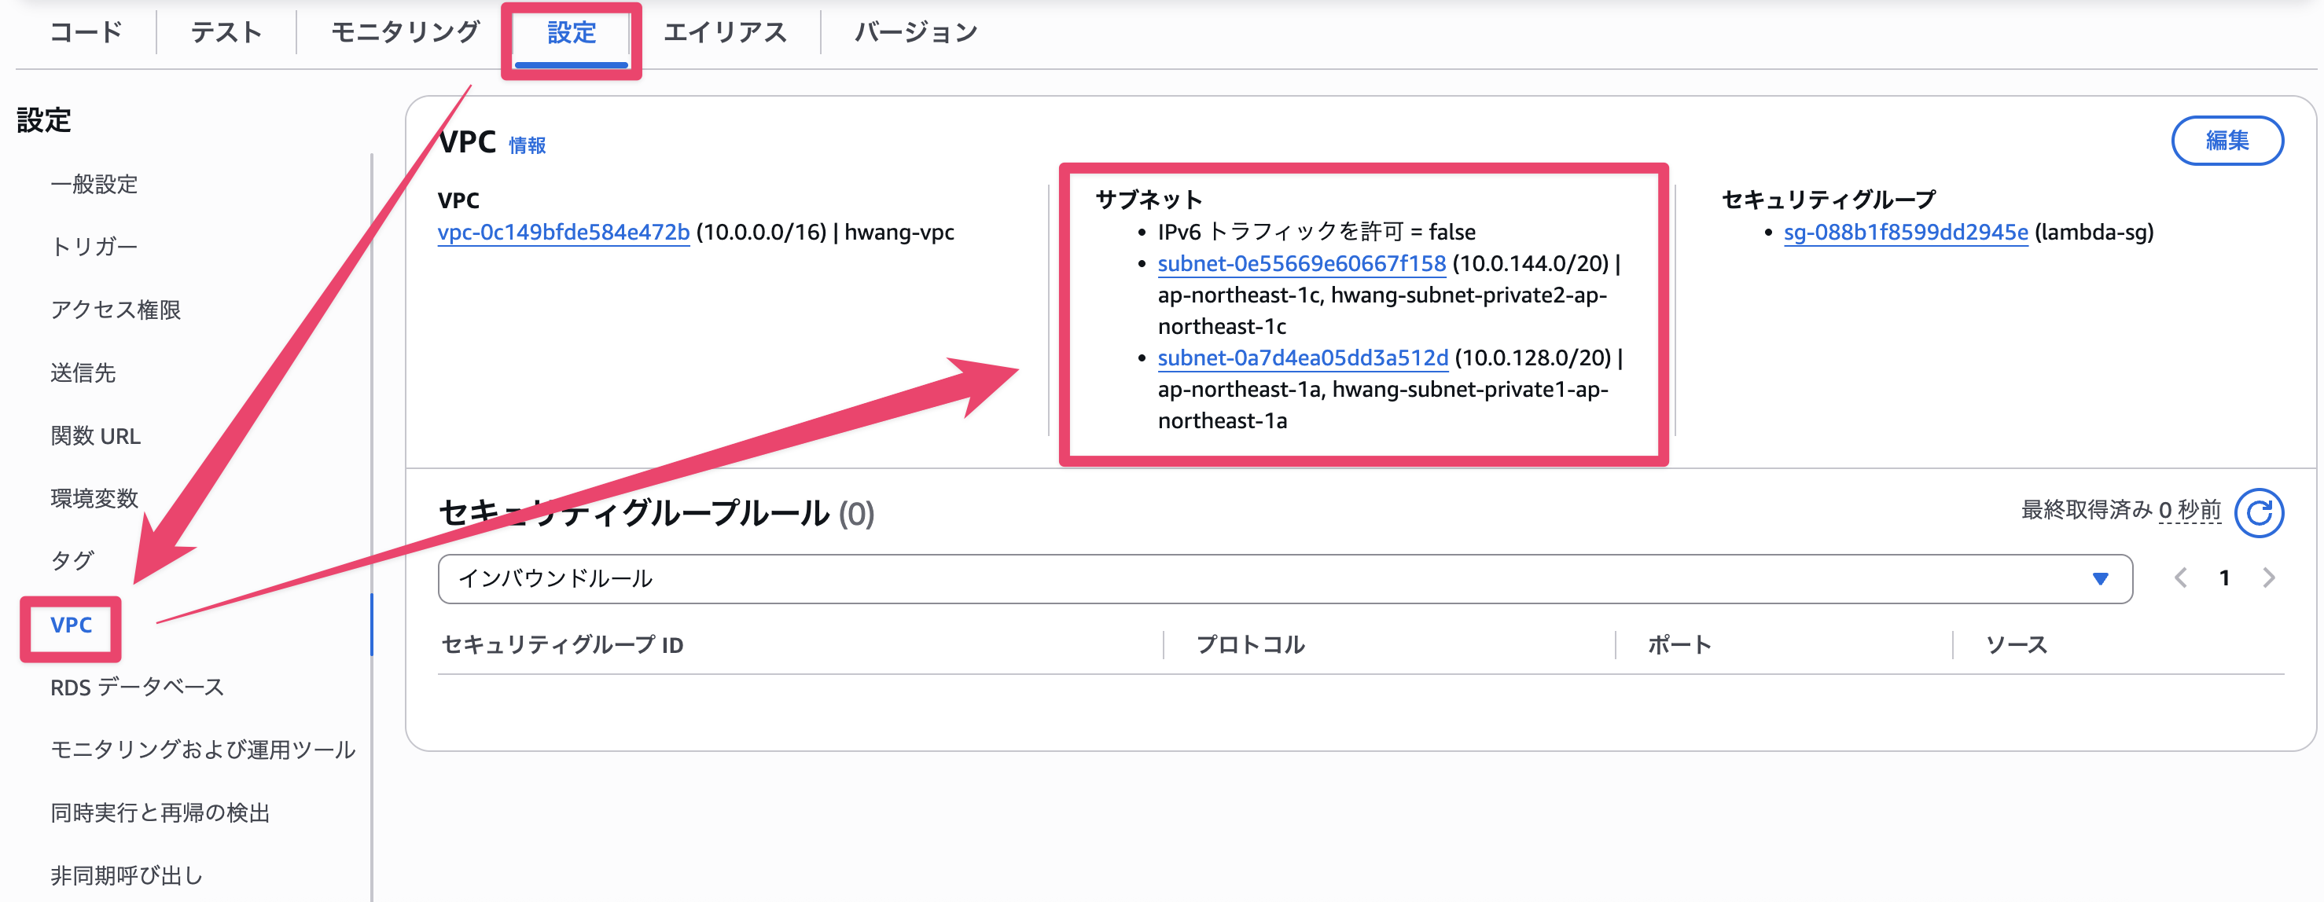Go to next page of rules
Image resolution: width=2324 pixels, height=902 pixels.
(2269, 578)
